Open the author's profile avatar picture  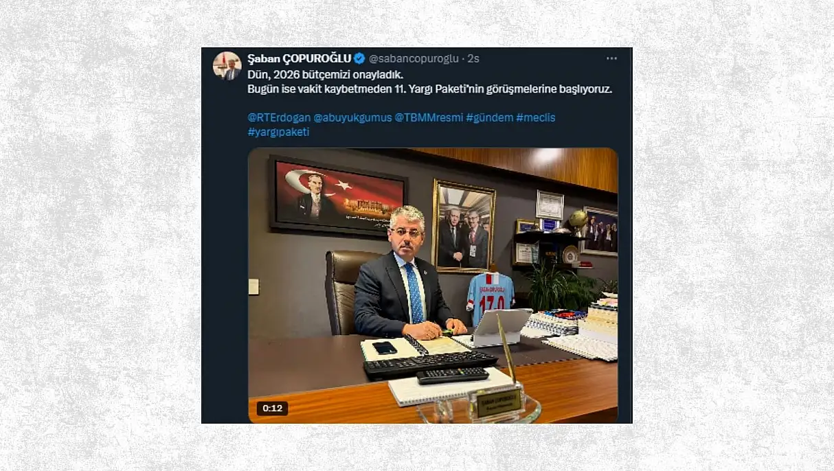coord(227,66)
